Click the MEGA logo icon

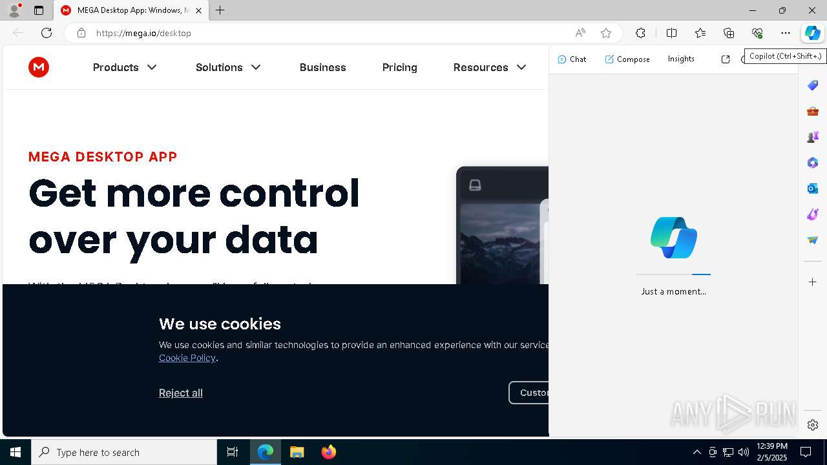click(39, 67)
